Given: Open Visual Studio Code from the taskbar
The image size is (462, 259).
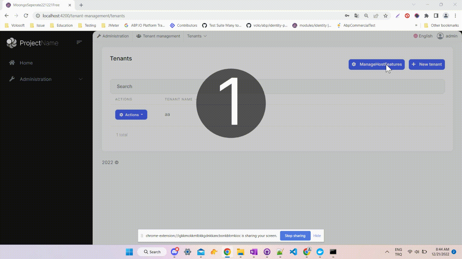Looking at the screenshot, I should point(293,252).
